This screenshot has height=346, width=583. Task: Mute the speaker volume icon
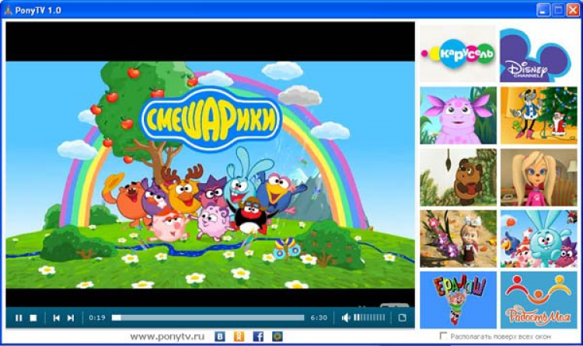pos(346,318)
